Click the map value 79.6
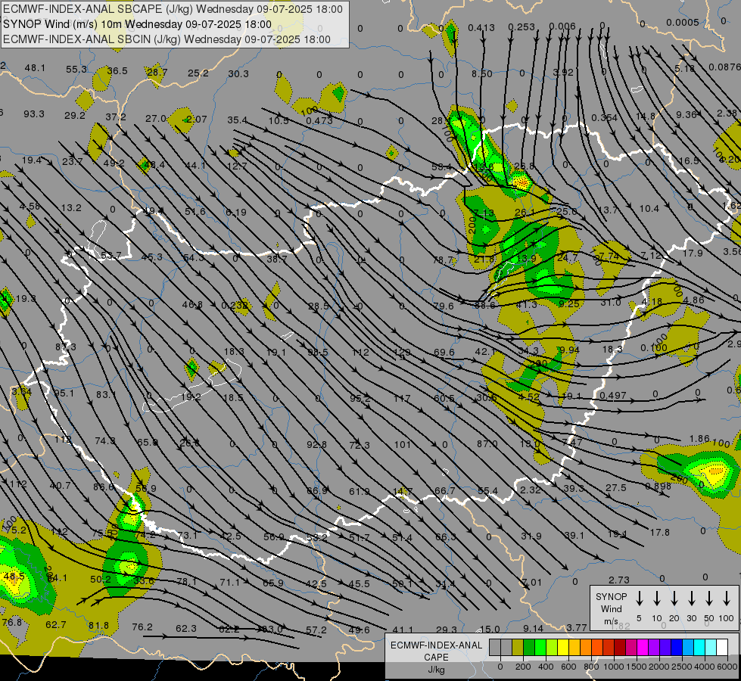The image size is (741, 681). tap(444, 306)
